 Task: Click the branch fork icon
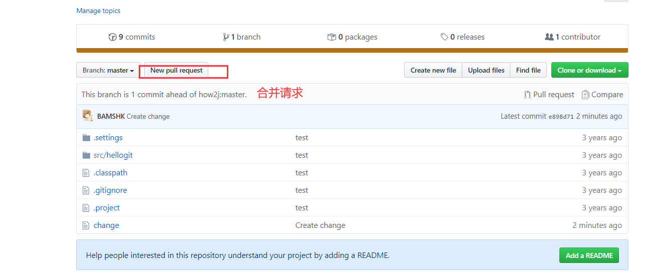coord(226,37)
